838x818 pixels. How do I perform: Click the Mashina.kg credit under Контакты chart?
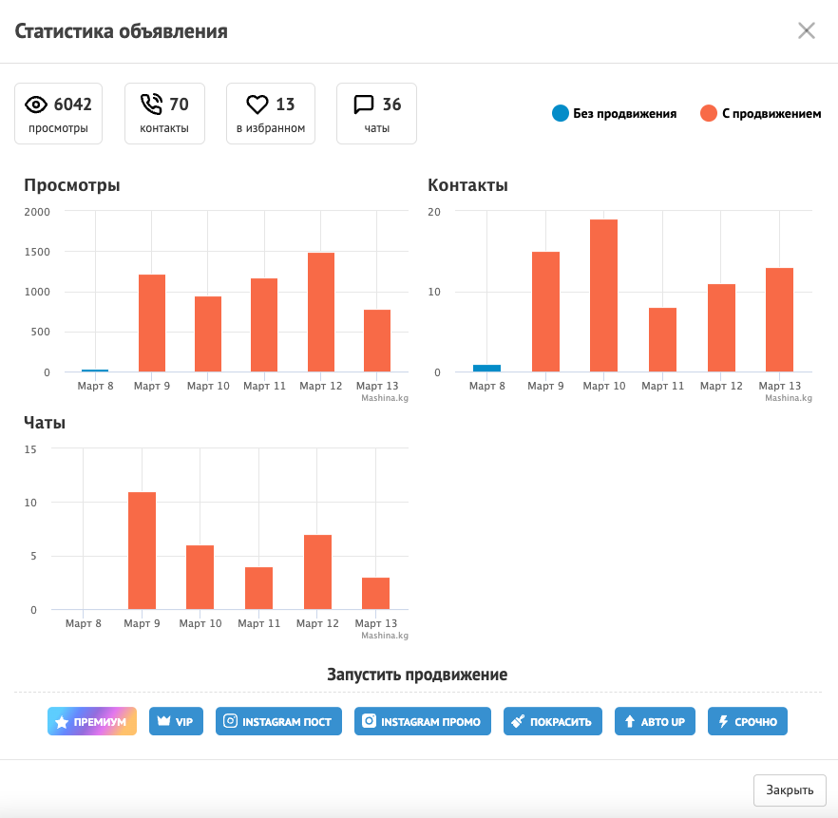tap(789, 398)
